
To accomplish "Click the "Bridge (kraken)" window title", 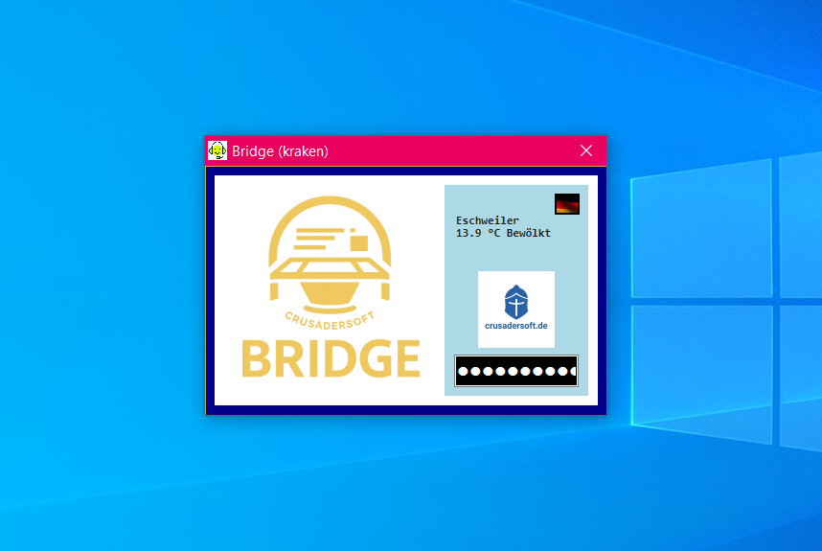I will coord(280,151).
